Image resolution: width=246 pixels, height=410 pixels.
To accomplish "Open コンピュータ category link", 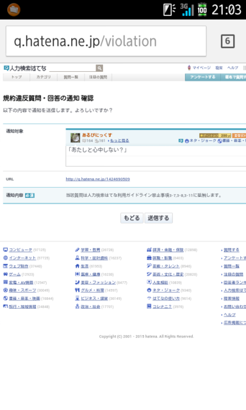I will point(20,250).
